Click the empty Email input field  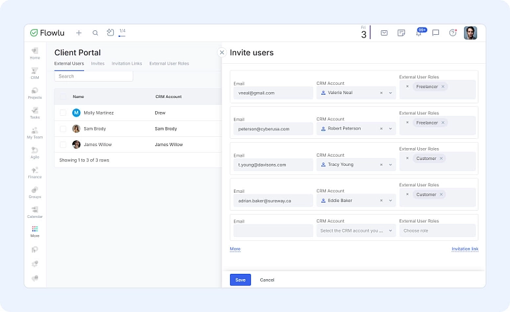pyautogui.click(x=273, y=231)
